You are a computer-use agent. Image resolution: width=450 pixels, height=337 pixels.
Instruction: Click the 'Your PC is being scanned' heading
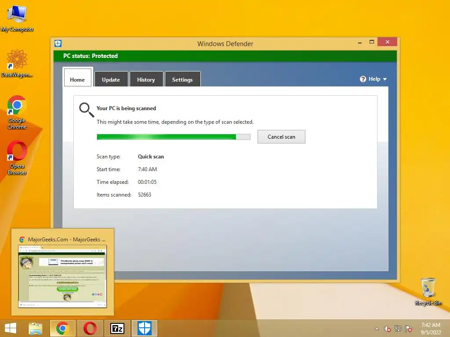126,108
